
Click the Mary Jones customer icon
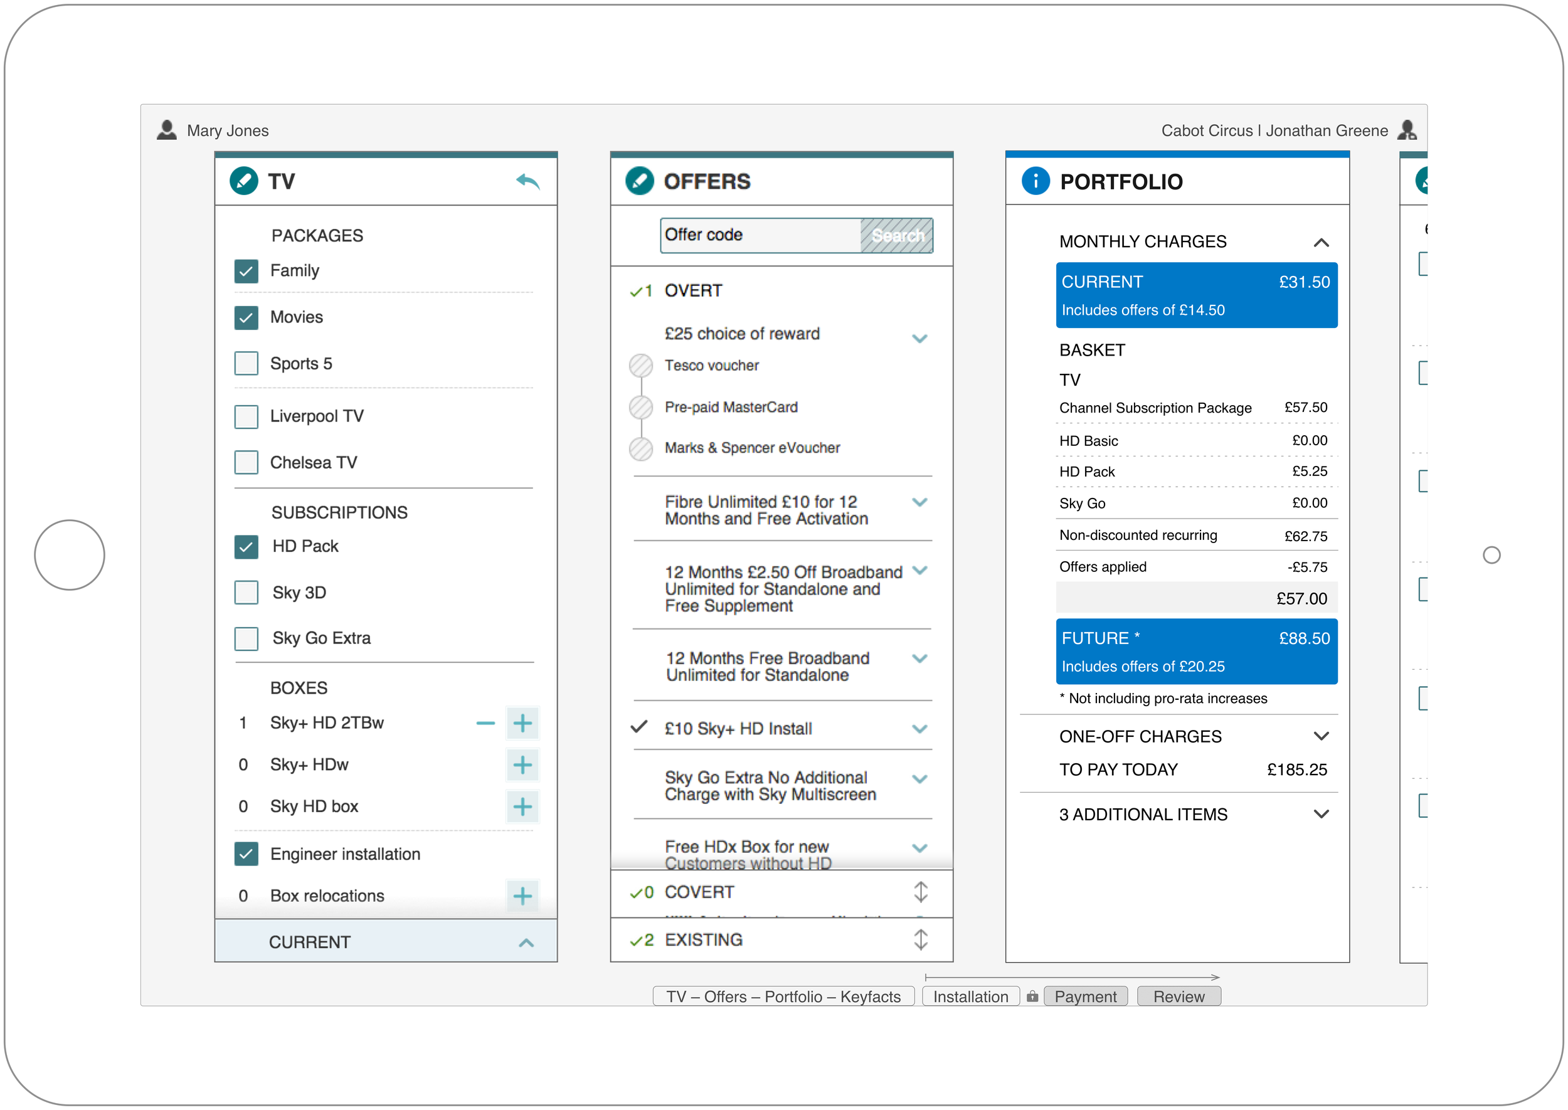pyautogui.click(x=166, y=130)
